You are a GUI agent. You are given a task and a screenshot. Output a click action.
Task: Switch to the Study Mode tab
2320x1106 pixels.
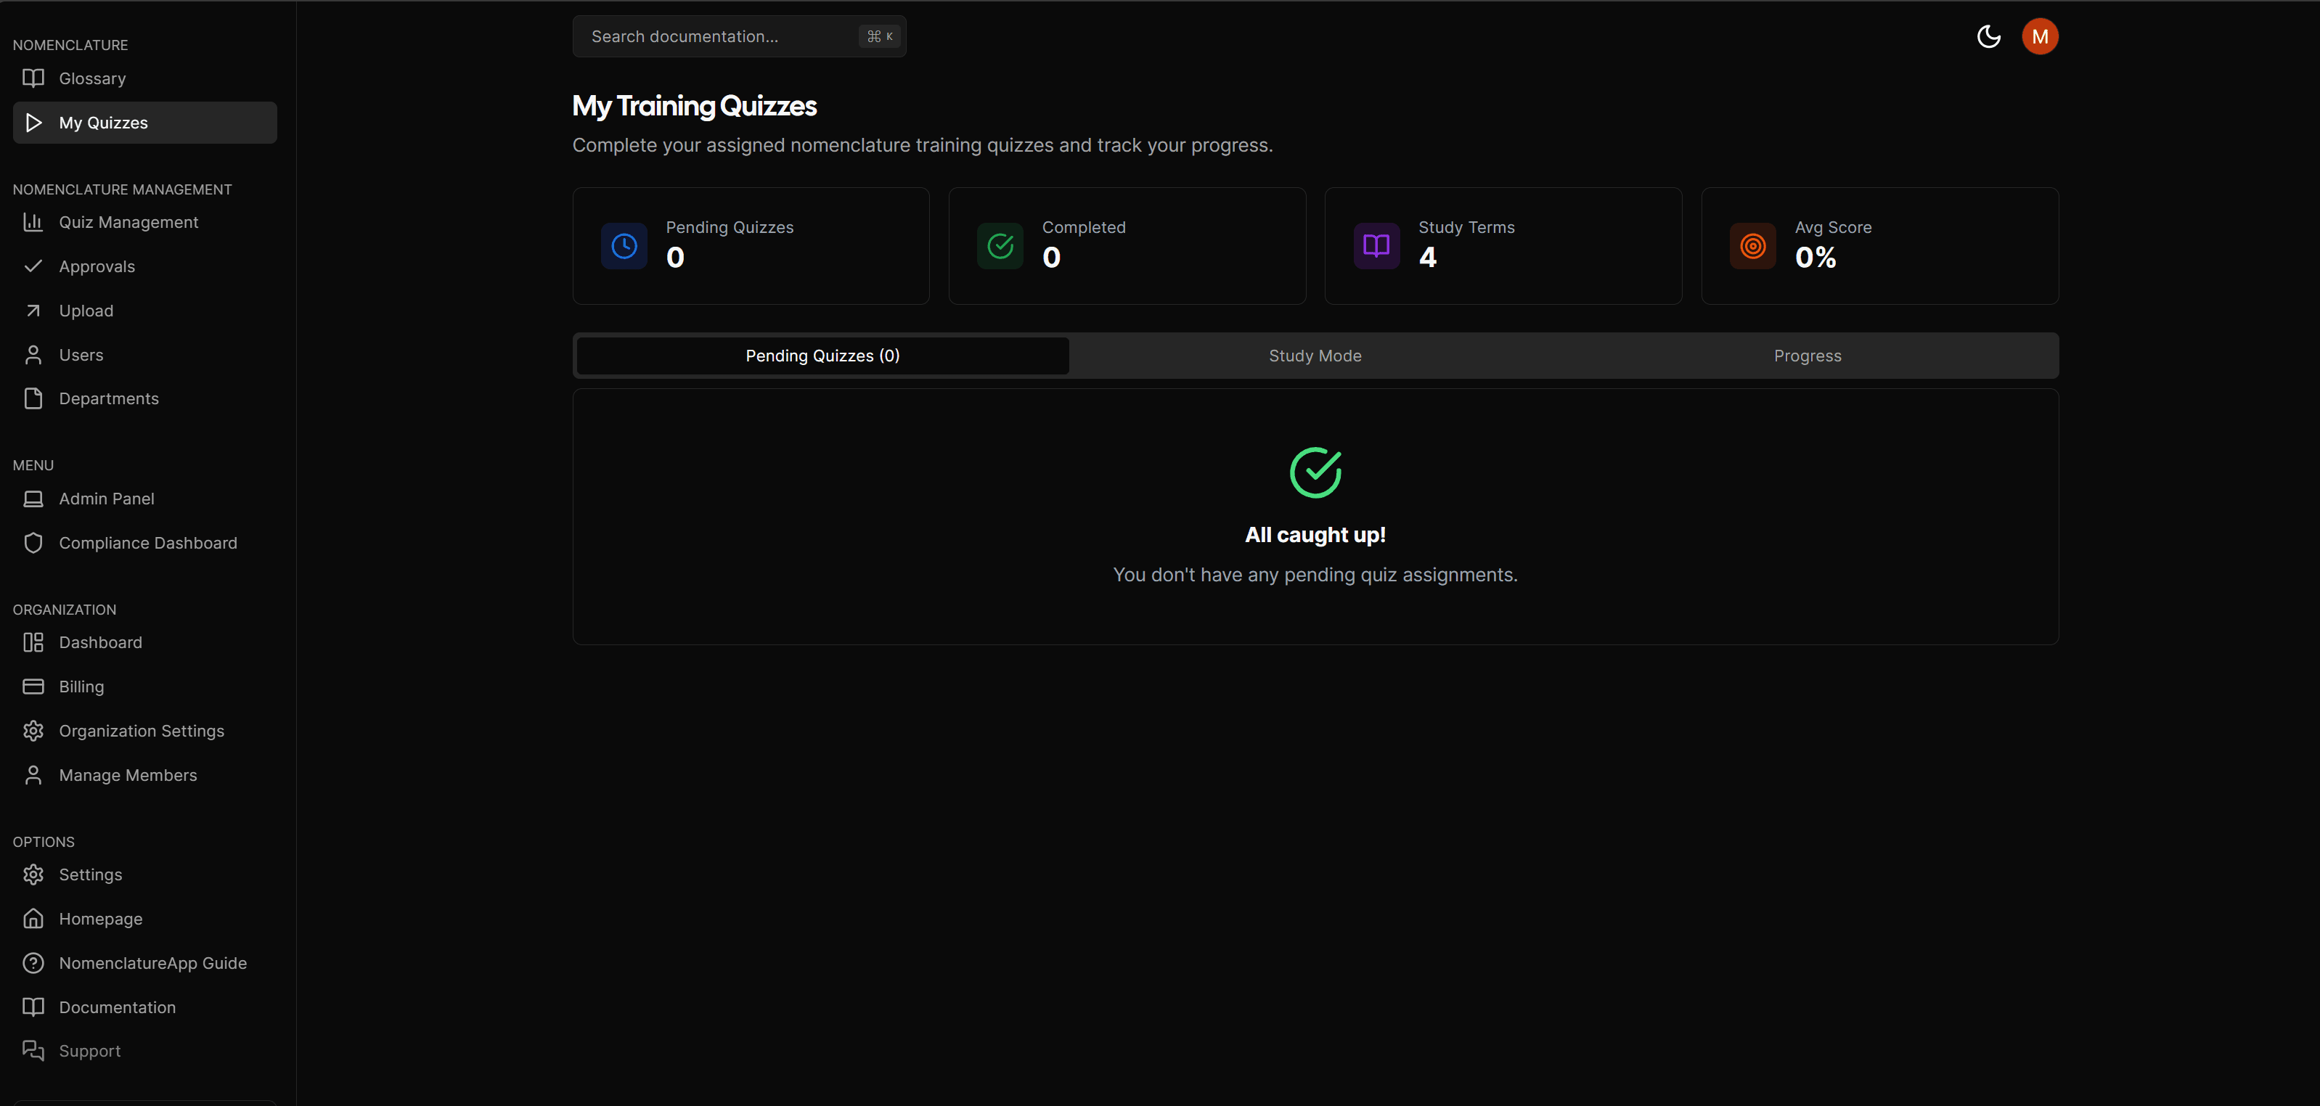[x=1314, y=355]
